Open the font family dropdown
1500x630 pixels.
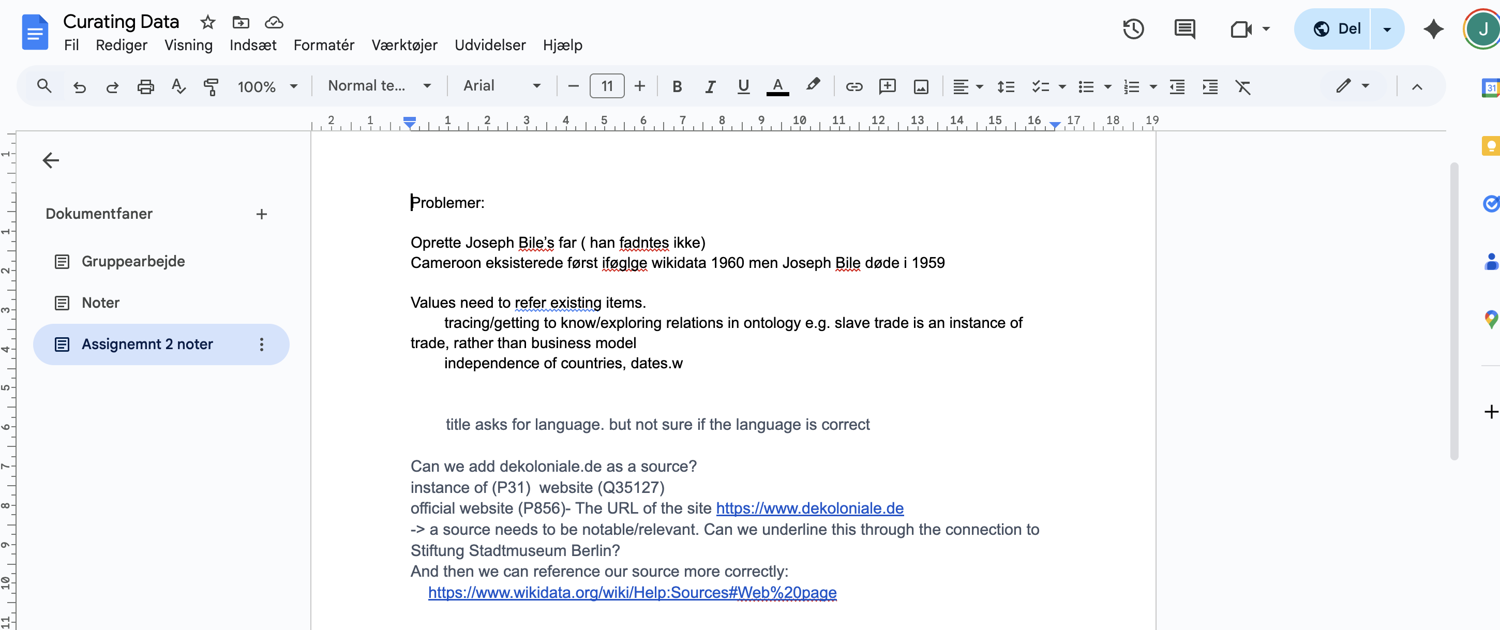click(502, 85)
